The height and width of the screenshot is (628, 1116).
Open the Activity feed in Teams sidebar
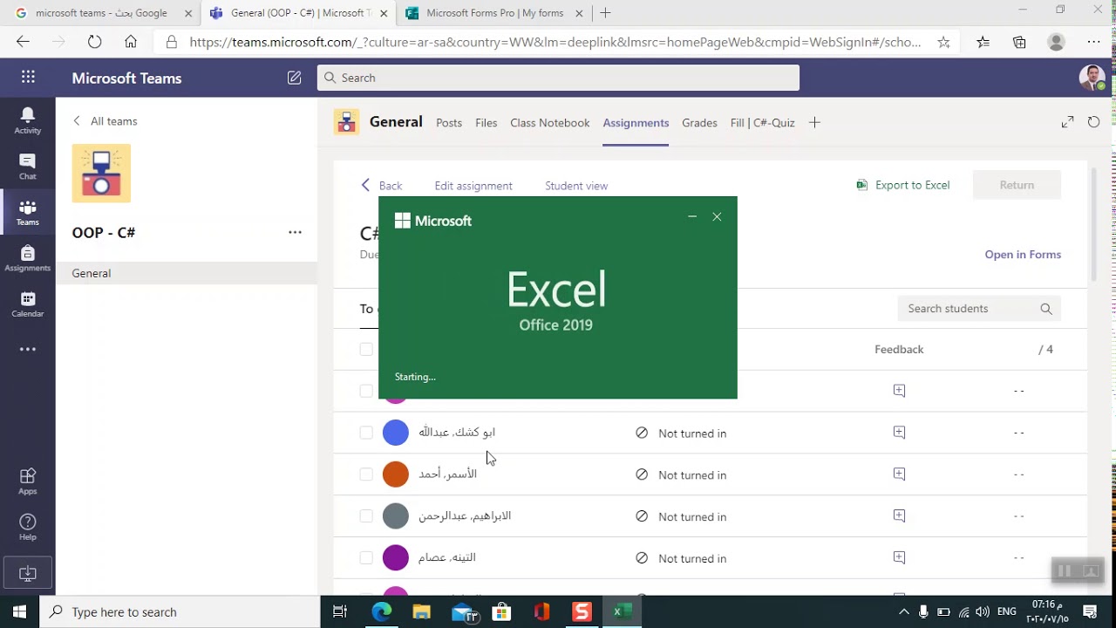tap(27, 120)
